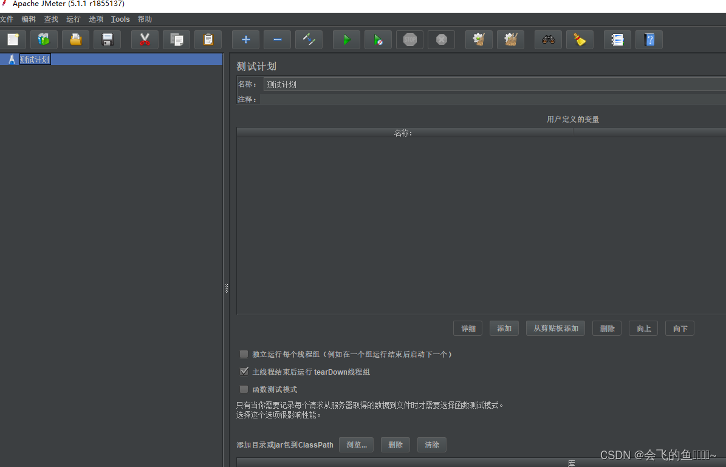Image resolution: width=726 pixels, height=467 pixels.
Task: Paste from clipboard
Action: coord(208,39)
